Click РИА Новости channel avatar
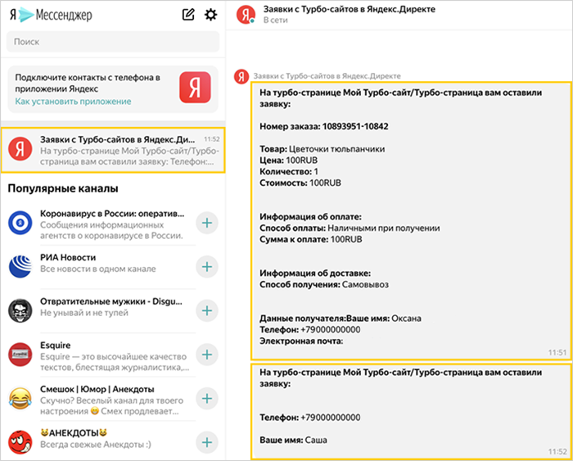Screen dimensions: 573x461 [x=20, y=267]
